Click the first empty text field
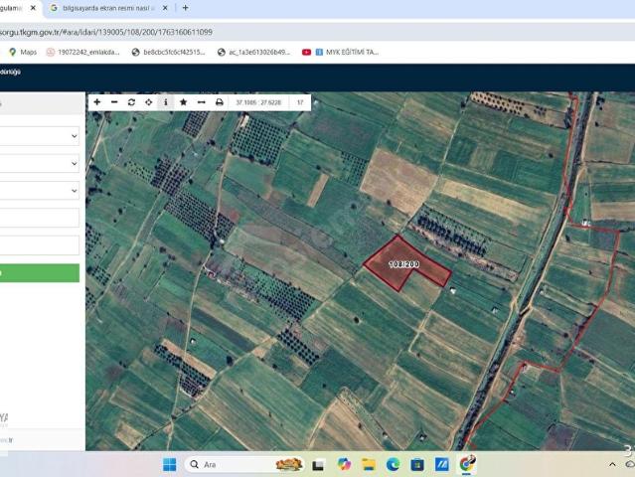Image resolution: width=635 pixels, height=477 pixels. (40, 218)
